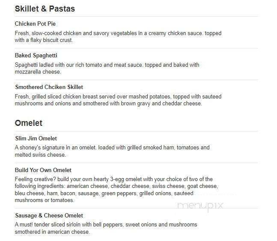The height and width of the screenshot is (241, 277).
Task: Click the Baked Spaghetti description paragraph
Action: 107,68
